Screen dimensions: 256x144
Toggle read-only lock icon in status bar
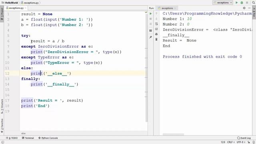click(249, 142)
